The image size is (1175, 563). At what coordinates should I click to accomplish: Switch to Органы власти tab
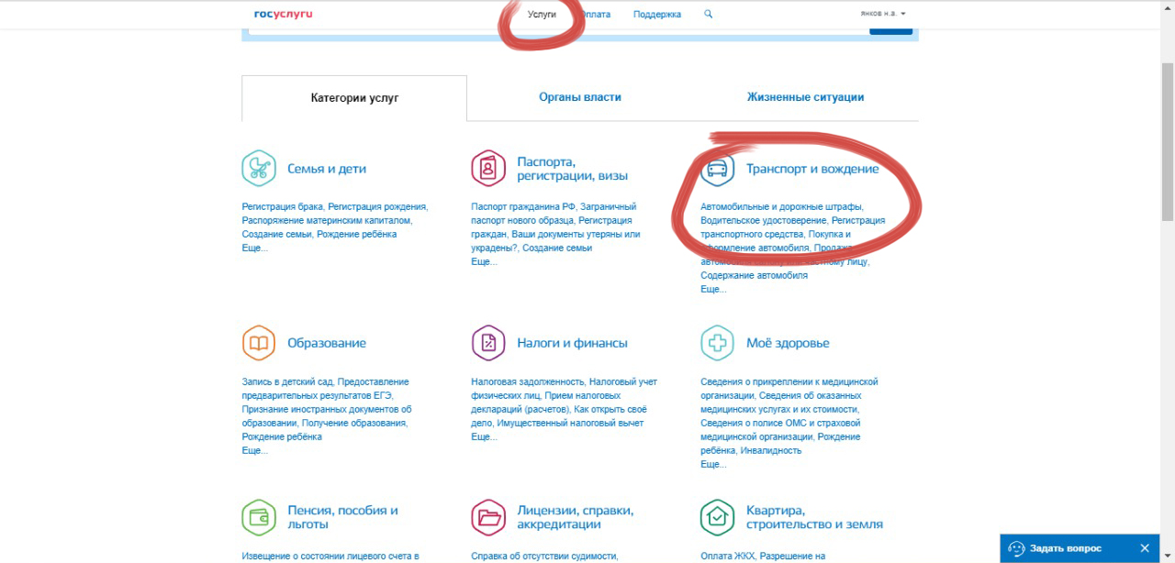[x=580, y=97]
